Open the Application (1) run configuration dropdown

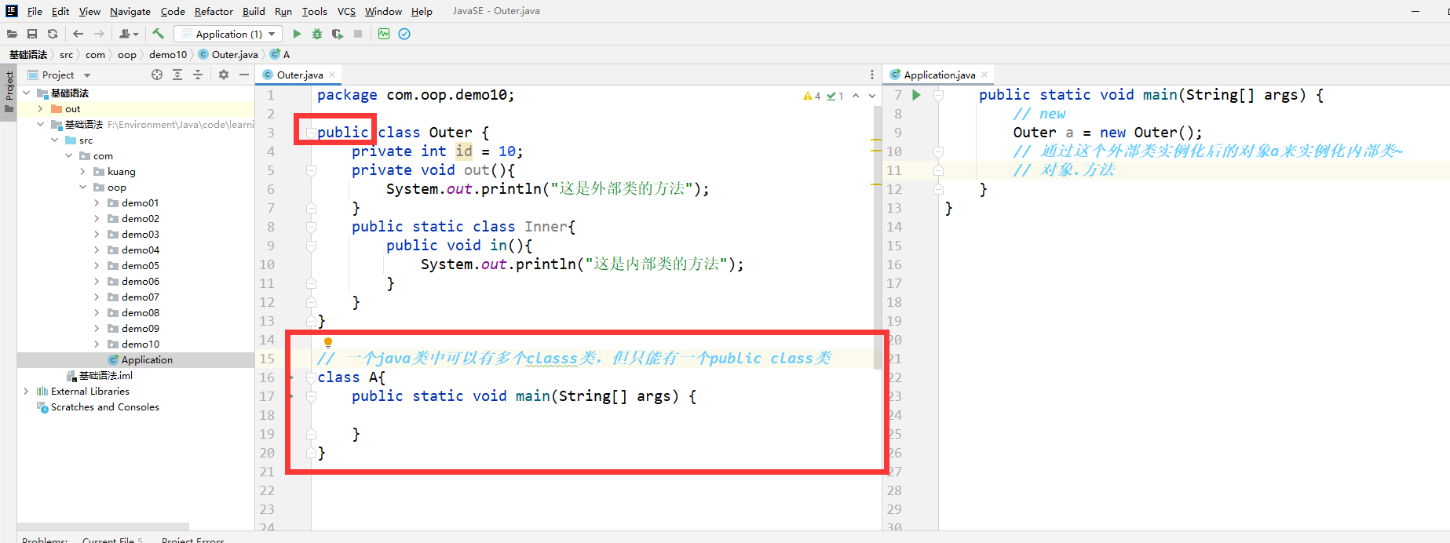click(x=228, y=34)
